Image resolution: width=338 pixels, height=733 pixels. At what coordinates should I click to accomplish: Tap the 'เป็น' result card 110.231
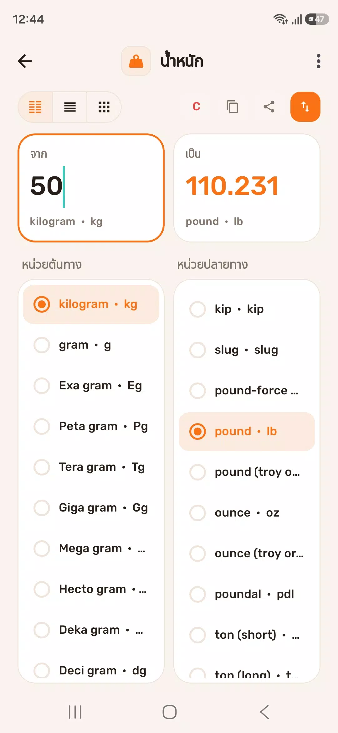pyautogui.click(x=247, y=188)
